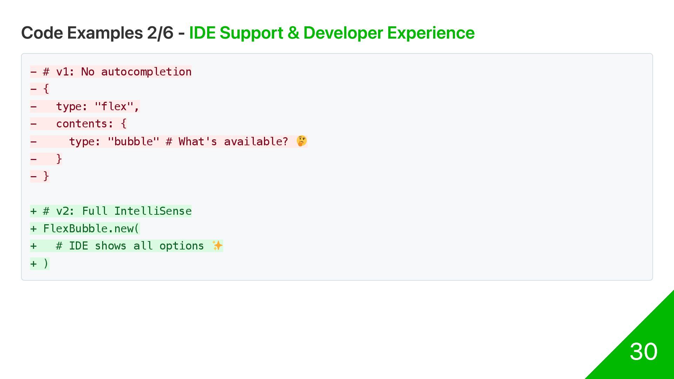Click the removed opening brace line
The height and width of the screenshot is (379, 674).
pyautogui.click(x=40, y=89)
